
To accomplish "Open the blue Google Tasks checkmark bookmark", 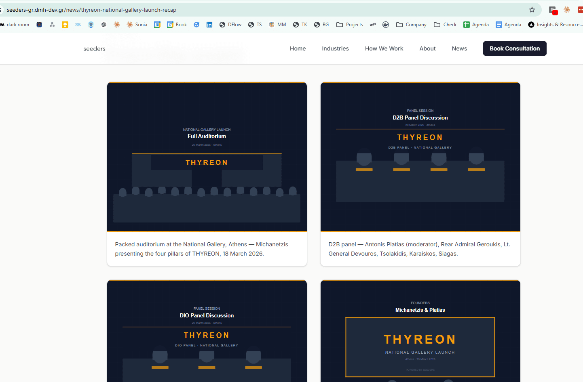I will (x=196, y=25).
